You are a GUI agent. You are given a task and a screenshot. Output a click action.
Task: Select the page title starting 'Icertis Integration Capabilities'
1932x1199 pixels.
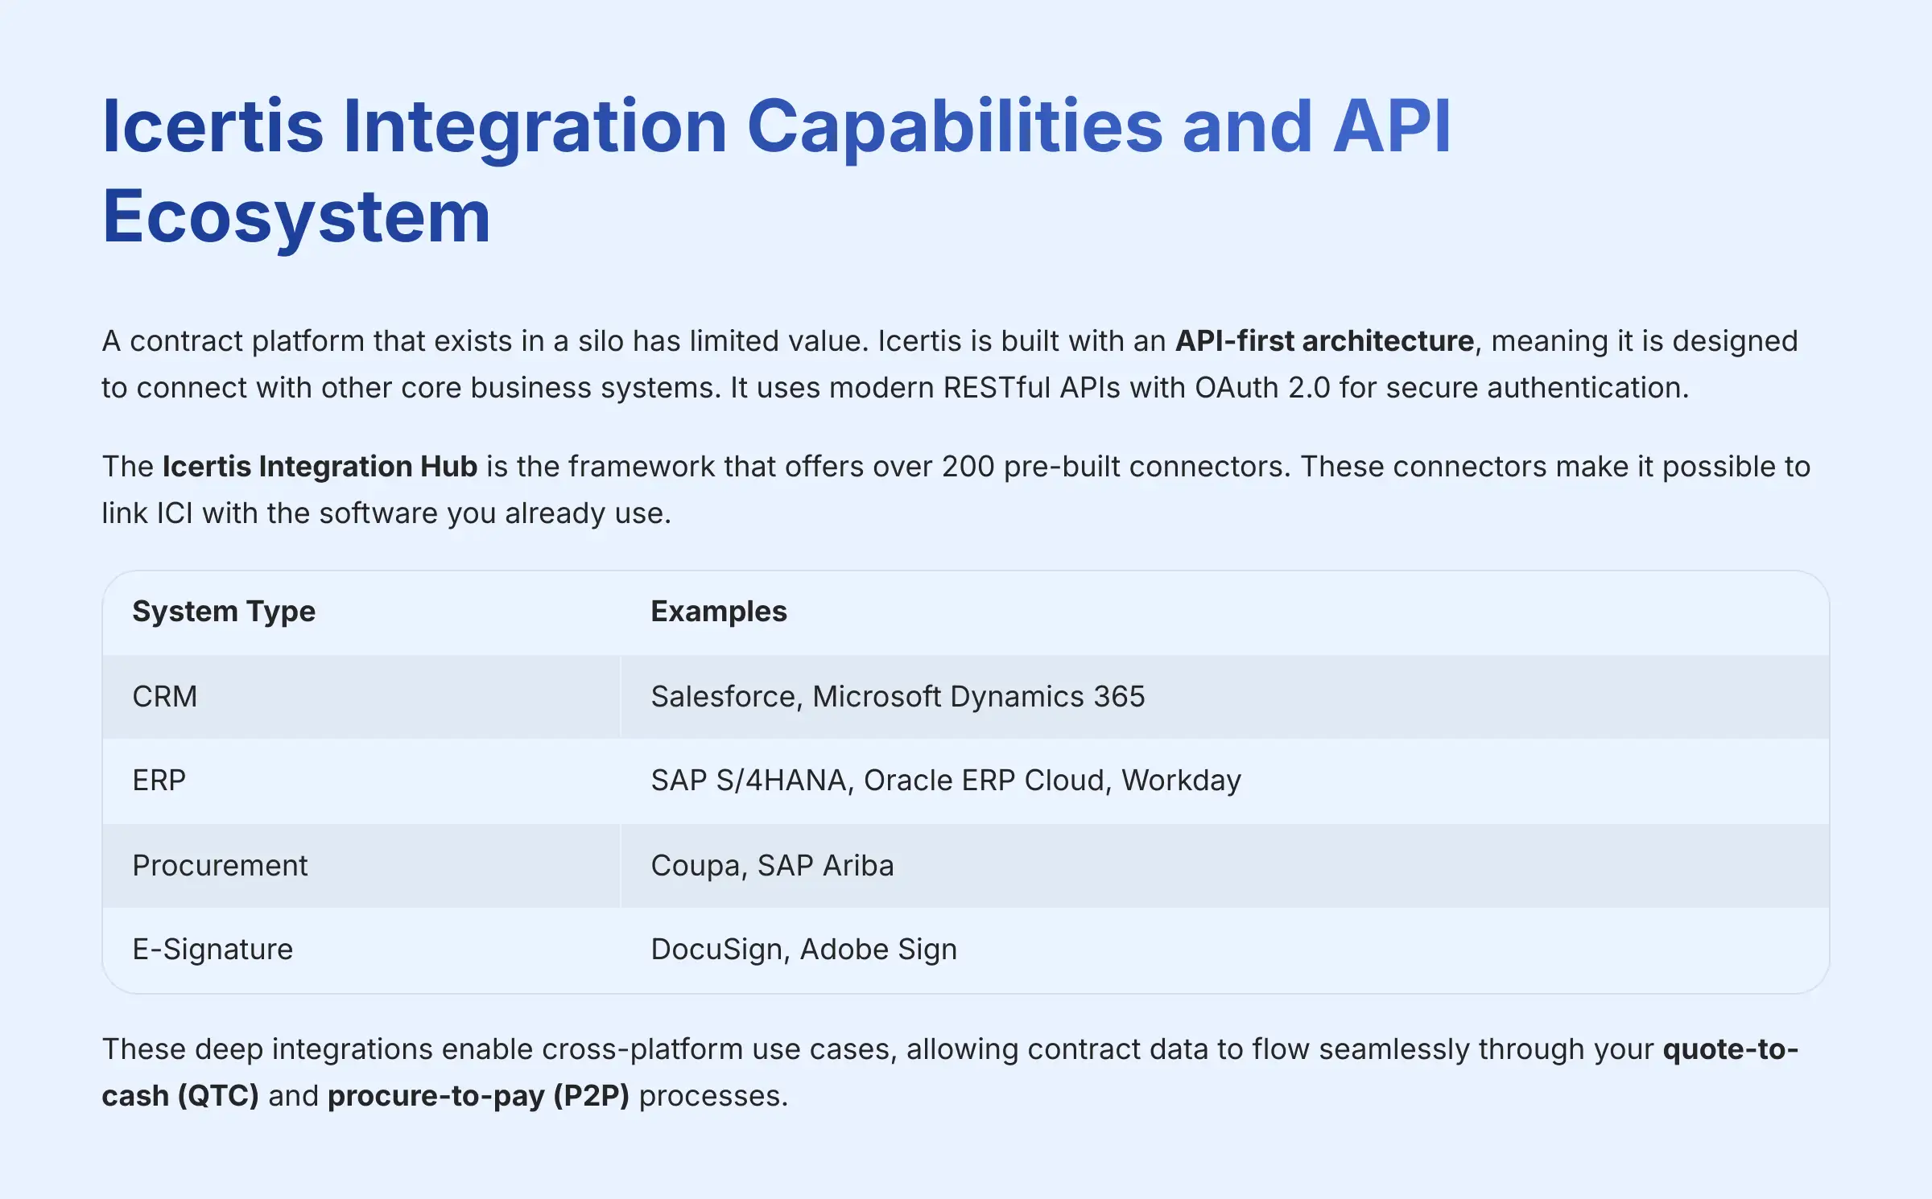click(x=777, y=171)
